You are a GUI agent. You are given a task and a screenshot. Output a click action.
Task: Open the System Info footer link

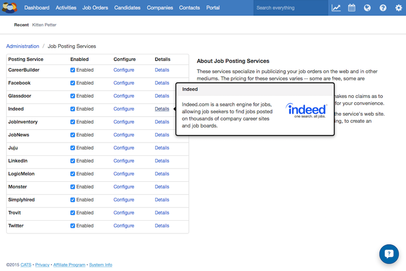click(x=100, y=265)
